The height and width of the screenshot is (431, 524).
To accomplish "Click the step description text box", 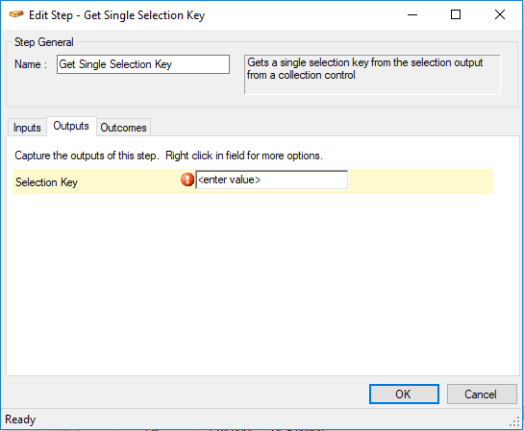I will (x=372, y=75).
